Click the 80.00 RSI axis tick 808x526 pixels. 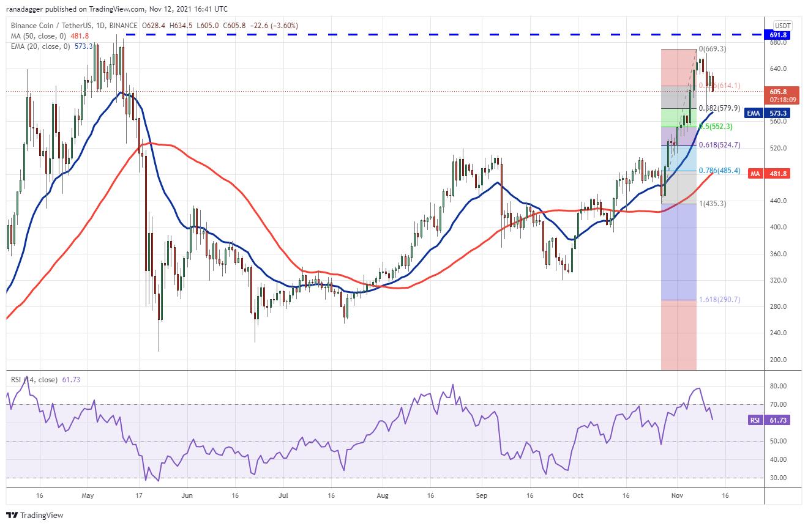pos(780,387)
